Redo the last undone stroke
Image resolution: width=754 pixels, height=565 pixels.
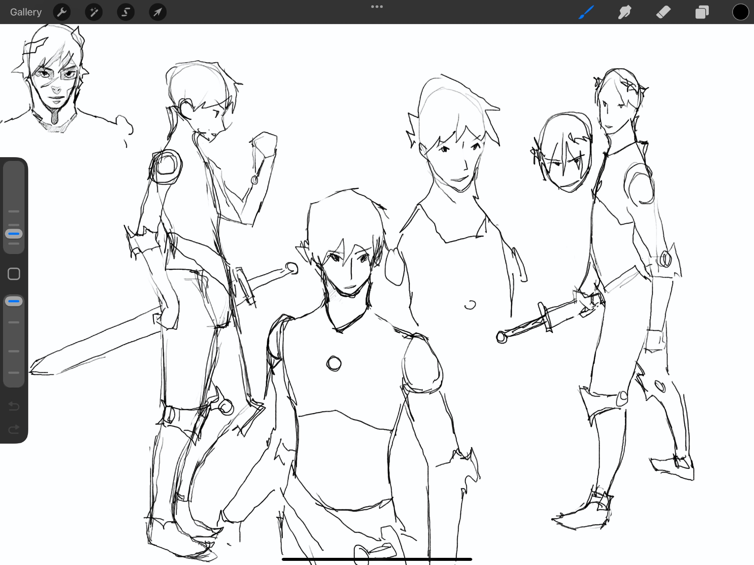14,429
